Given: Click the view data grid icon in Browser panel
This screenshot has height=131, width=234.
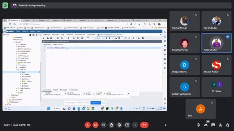Looking at the screenshot, I should 33,35.
